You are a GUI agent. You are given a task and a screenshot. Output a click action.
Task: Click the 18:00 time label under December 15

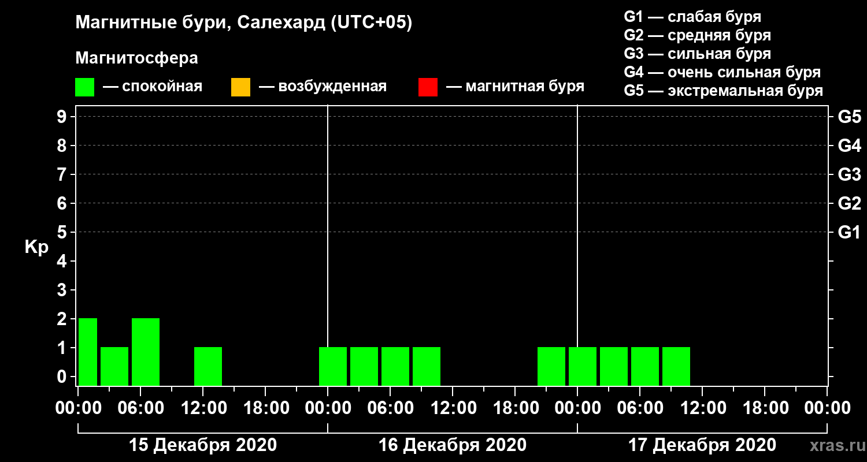coord(265,408)
